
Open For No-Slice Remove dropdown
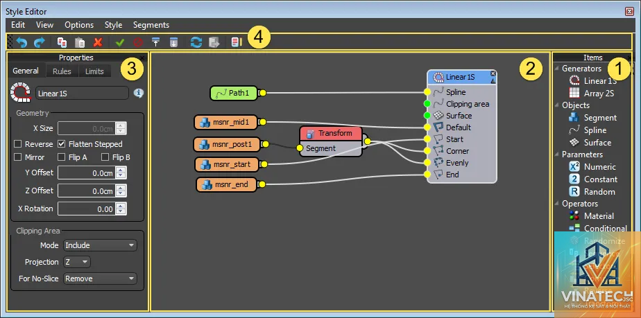click(x=100, y=279)
